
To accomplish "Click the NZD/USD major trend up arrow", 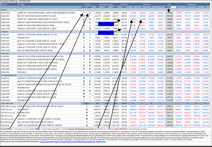I will tap(90, 50).
